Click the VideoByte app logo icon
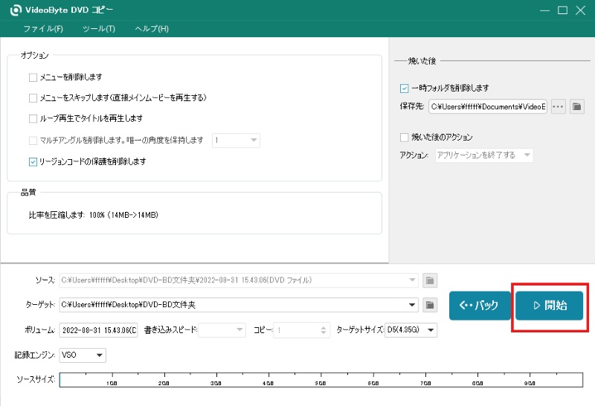 coord(15,10)
